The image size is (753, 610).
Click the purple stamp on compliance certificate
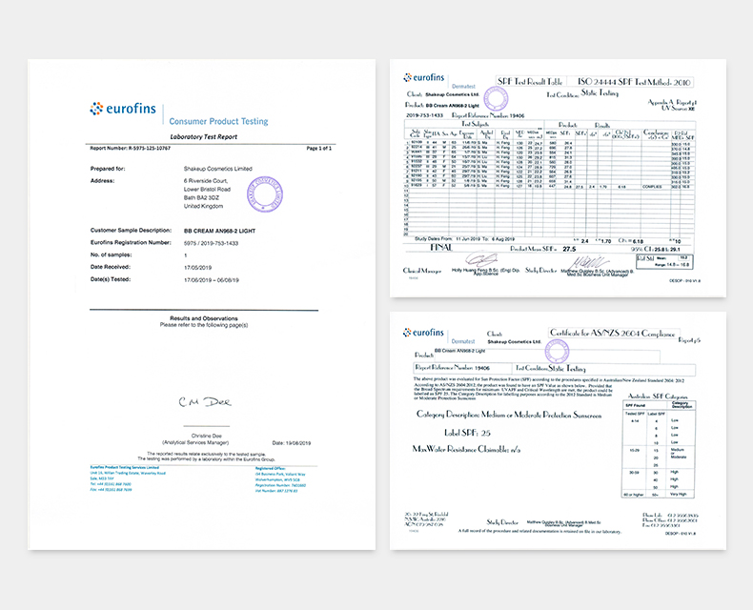pyautogui.click(x=557, y=352)
